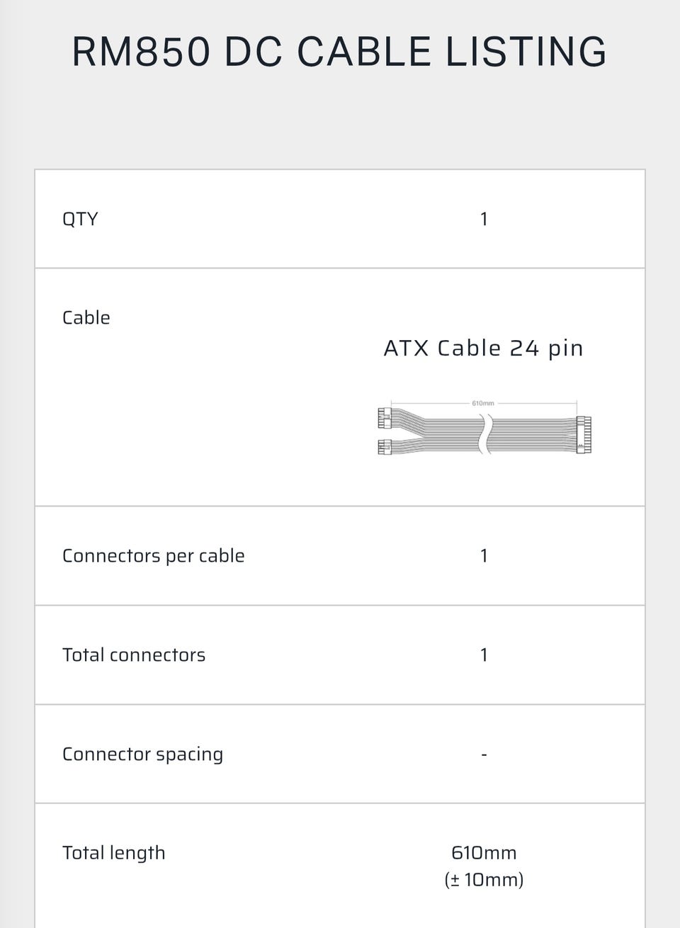Click the dash value for Connector spacing
Viewport: 680px width, 928px height.
coord(484,754)
